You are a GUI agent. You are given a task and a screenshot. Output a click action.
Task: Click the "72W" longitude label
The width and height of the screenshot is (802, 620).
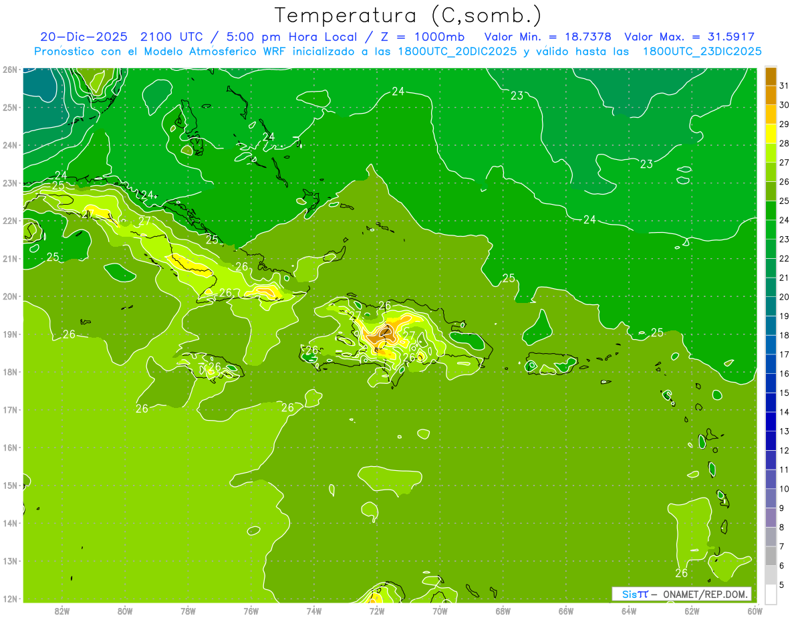point(377,611)
